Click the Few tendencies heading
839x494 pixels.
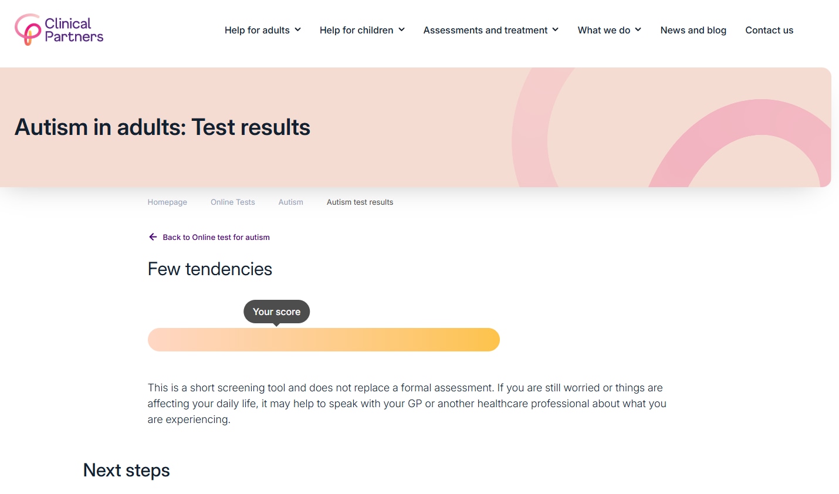(x=210, y=269)
